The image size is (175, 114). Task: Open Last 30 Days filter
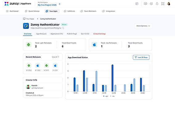[141, 57]
